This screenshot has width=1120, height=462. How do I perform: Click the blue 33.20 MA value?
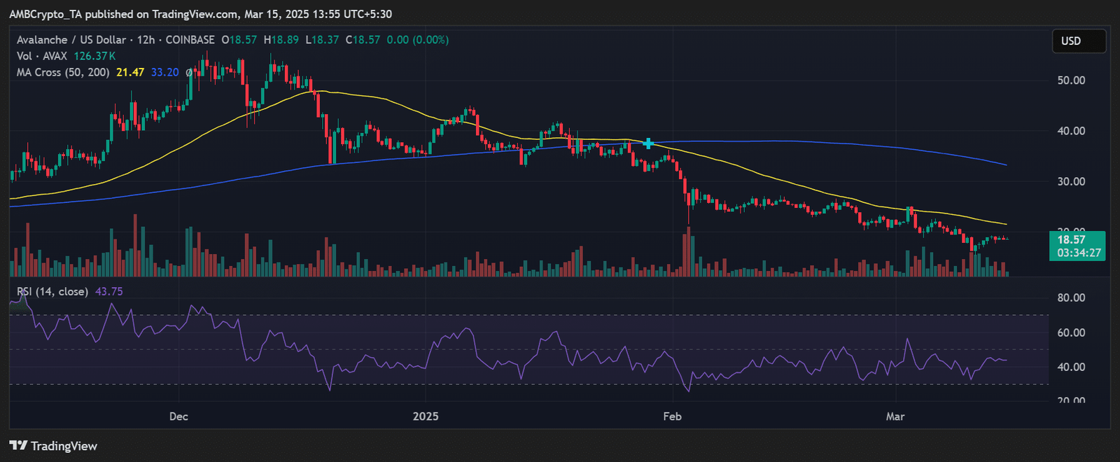(164, 72)
